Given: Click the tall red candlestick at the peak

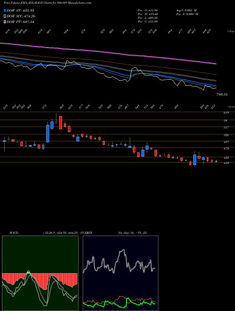Looking at the screenshot, I should pyautogui.click(x=61, y=123).
